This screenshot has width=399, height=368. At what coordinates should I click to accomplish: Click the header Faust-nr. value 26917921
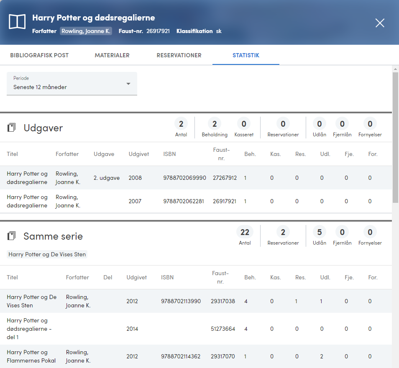pos(158,31)
